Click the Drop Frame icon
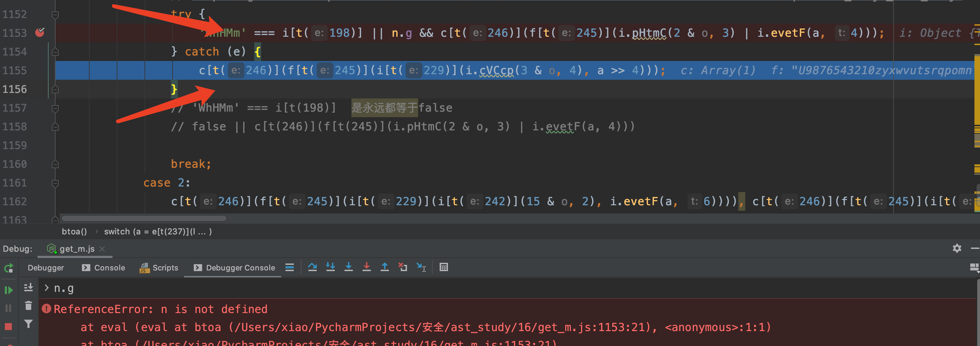 coord(402,267)
